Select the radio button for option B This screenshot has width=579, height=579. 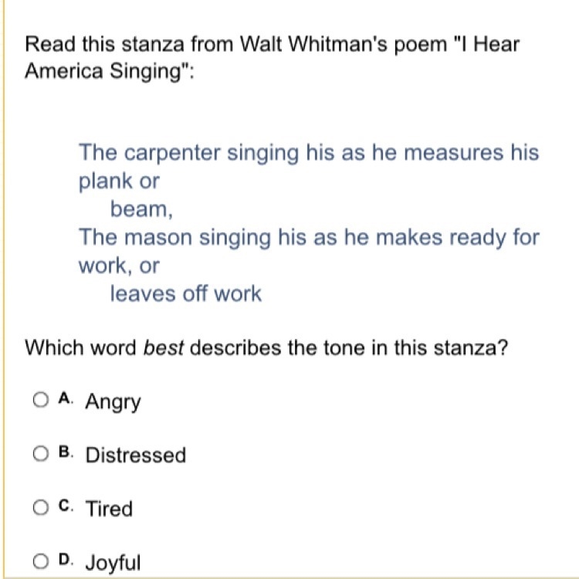pos(41,454)
